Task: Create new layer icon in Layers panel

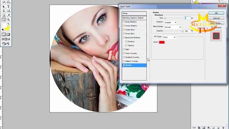Action: tap(218, 128)
